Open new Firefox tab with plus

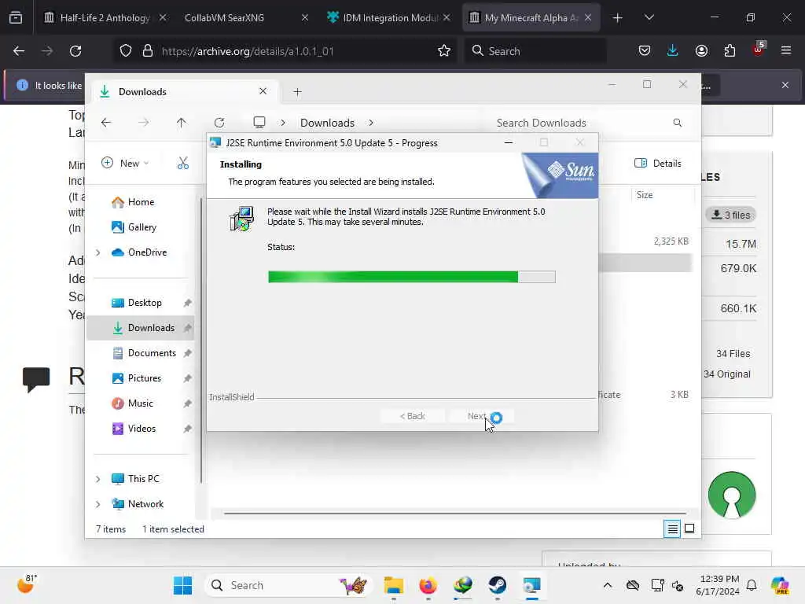(x=618, y=17)
